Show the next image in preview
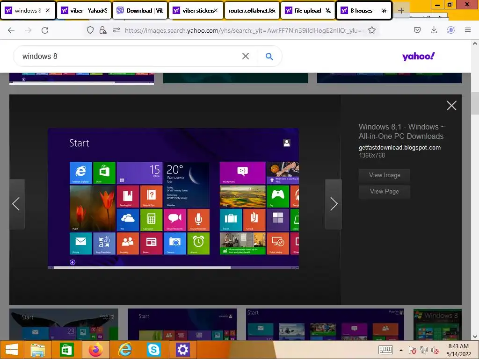 click(333, 204)
